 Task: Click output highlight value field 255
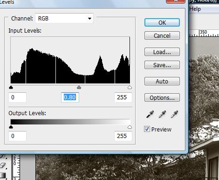123,136
